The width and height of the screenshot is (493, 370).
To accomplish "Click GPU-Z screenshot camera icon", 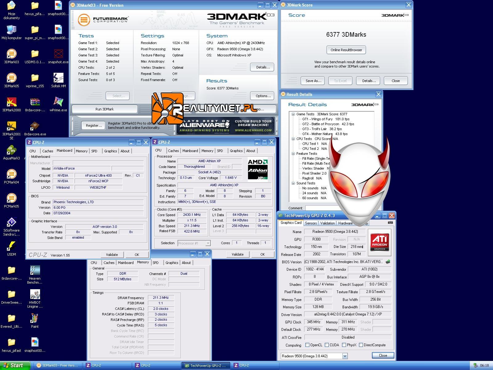I will click(x=390, y=223).
